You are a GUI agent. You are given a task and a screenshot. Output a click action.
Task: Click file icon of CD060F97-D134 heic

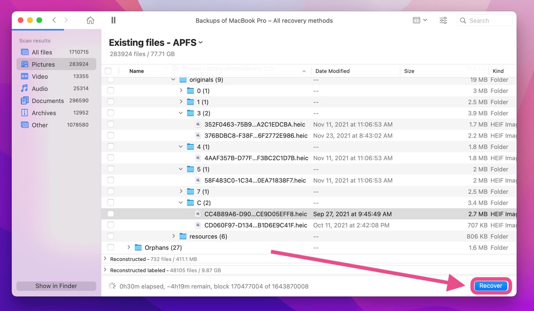click(198, 225)
